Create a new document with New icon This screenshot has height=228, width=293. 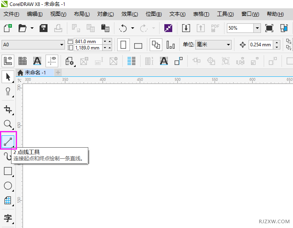pos(8,28)
